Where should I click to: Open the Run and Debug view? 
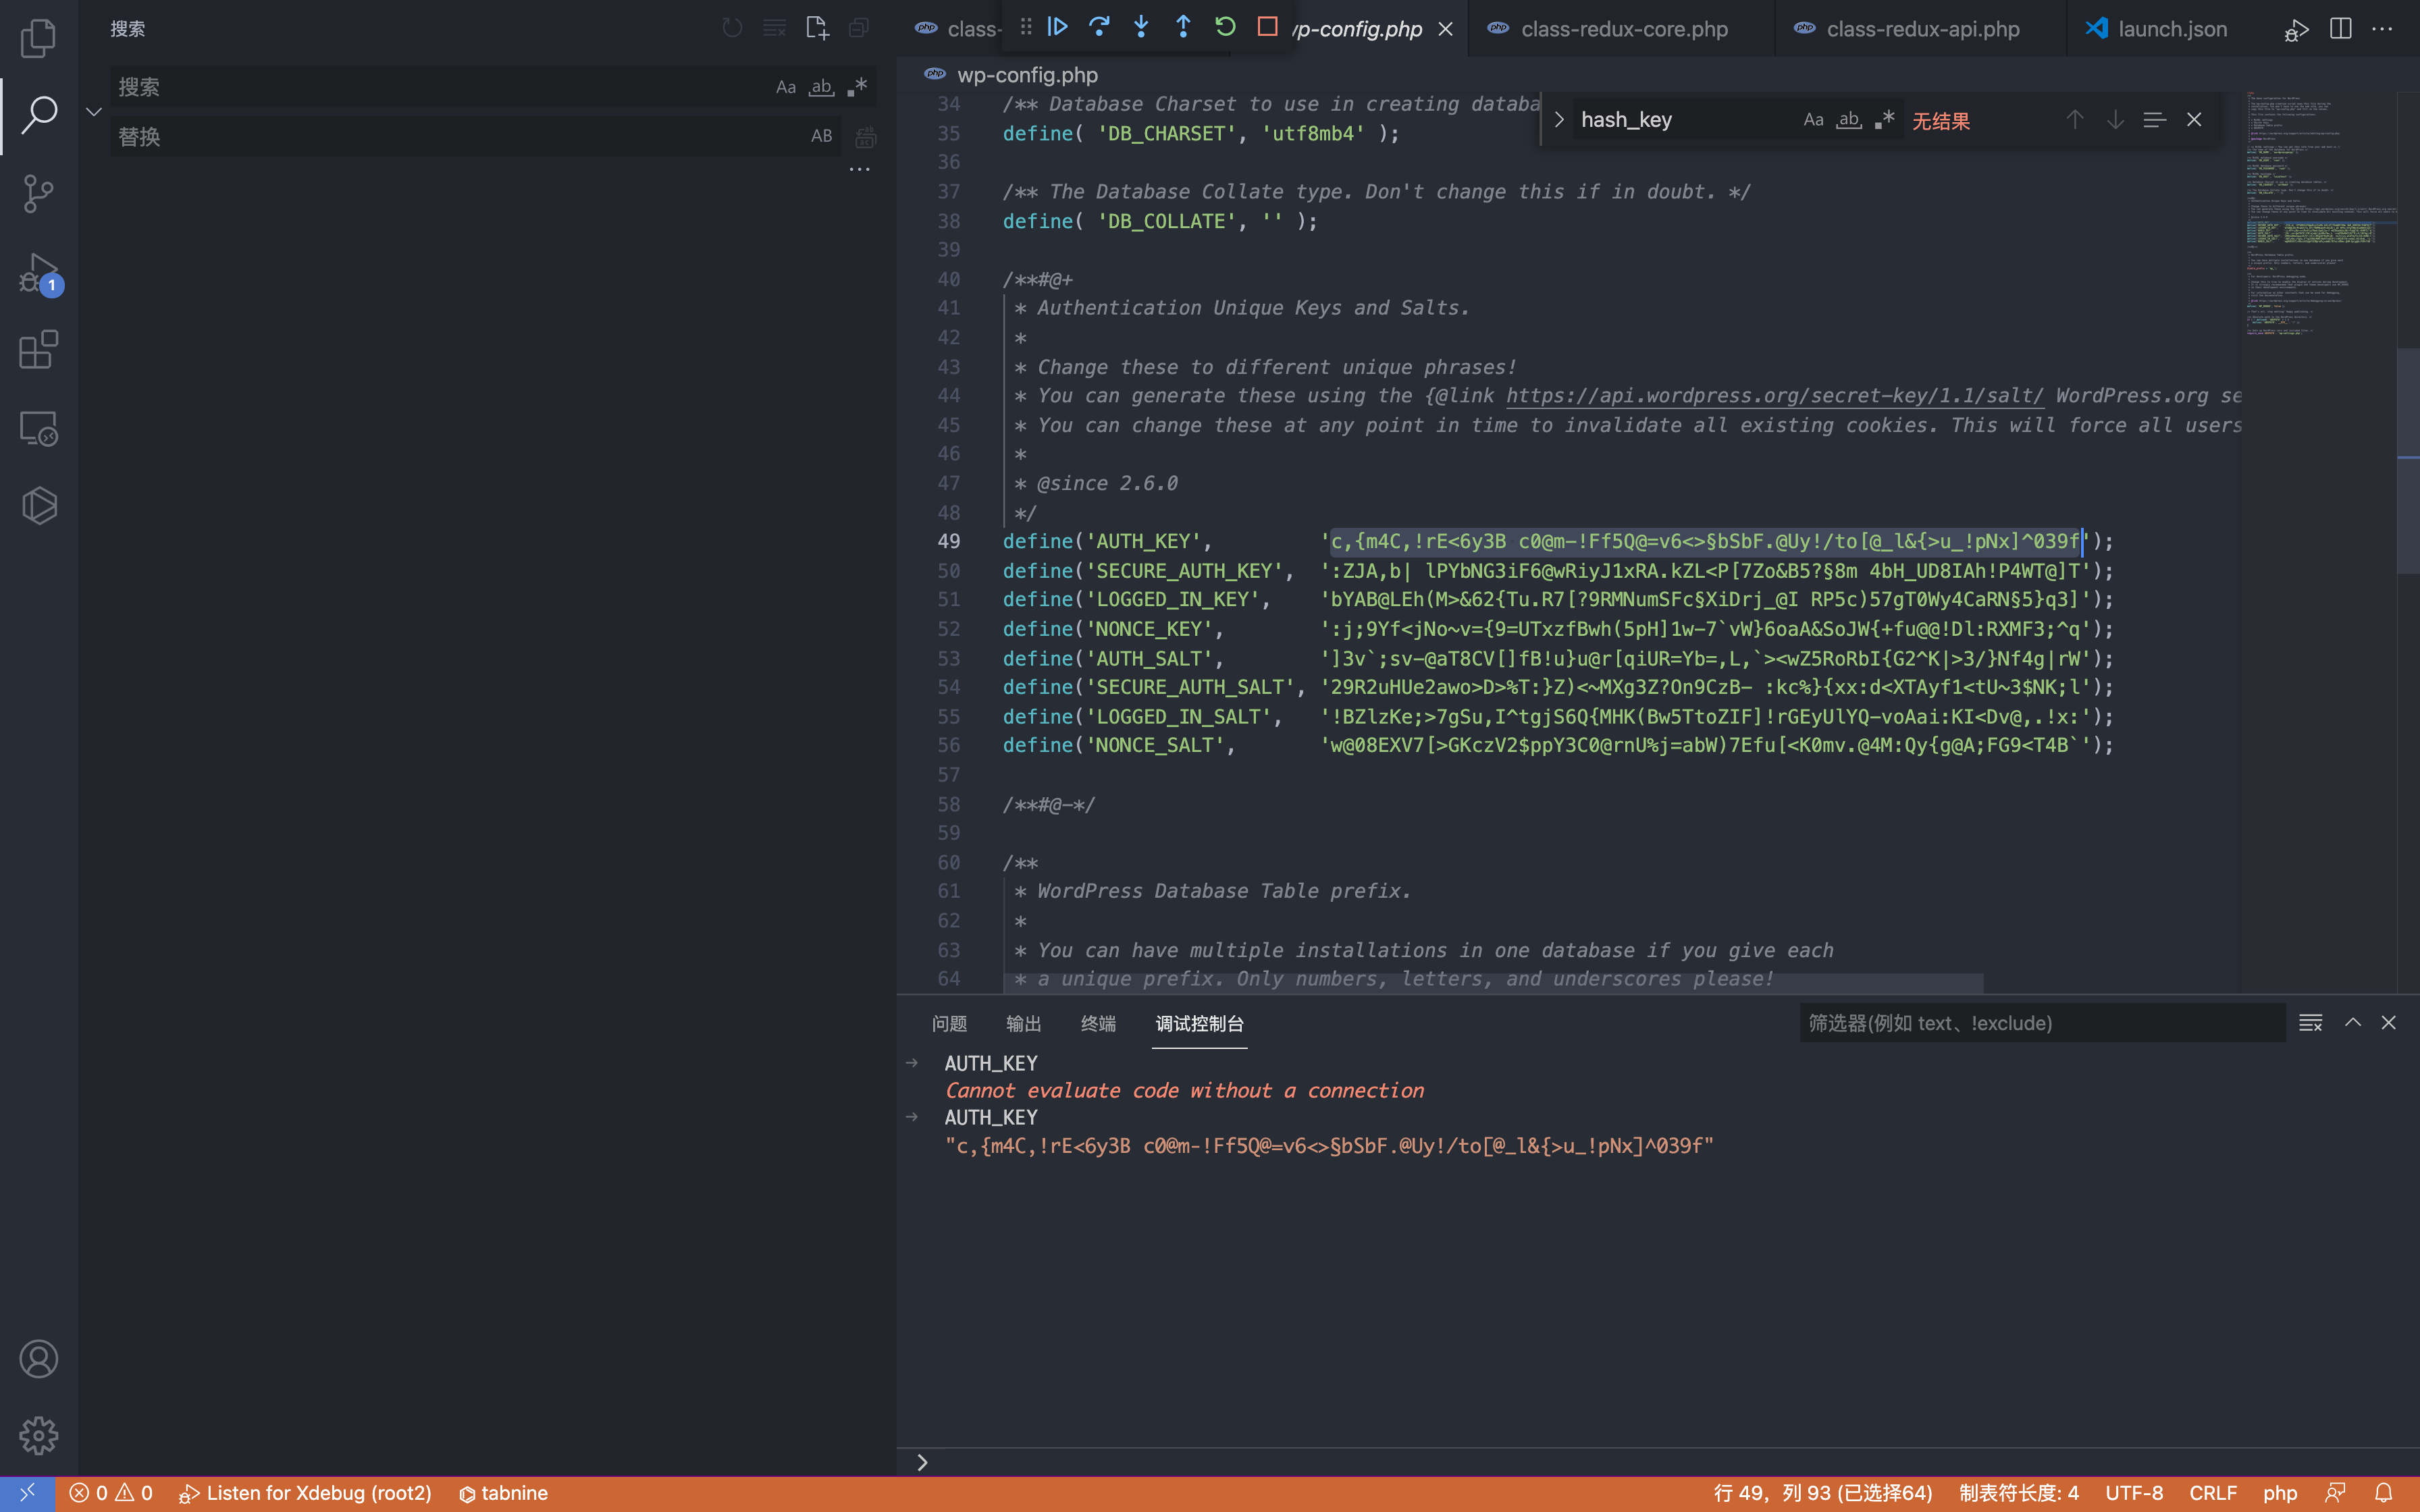click(x=38, y=272)
